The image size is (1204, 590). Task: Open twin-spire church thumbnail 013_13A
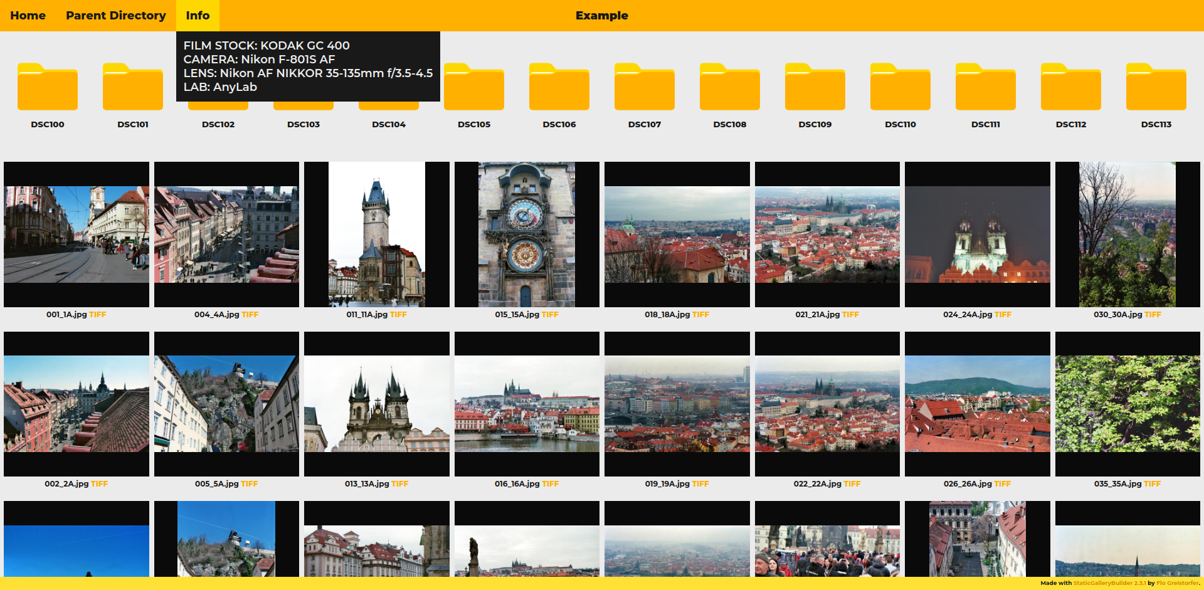coord(376,404)
